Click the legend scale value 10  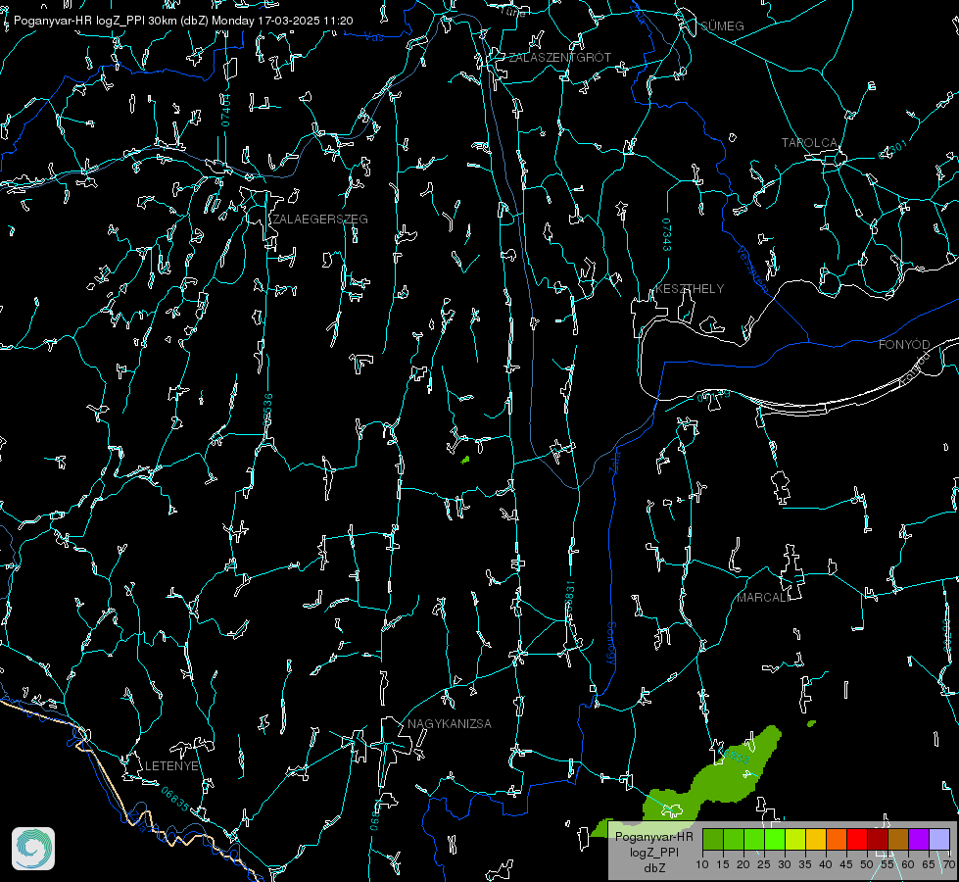(702, 864)
